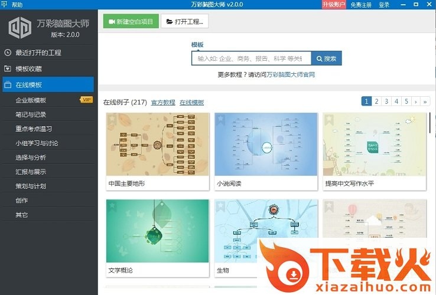Click inside the template search input field

[x=251, y=58]
